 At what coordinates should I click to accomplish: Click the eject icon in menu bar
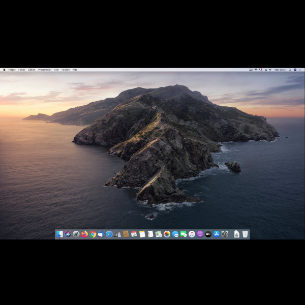266,70
